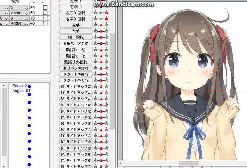Toggle checkbox in the Angle row valued 60
The height and width of the screenshot is (168, 247).
coord(45,13)
